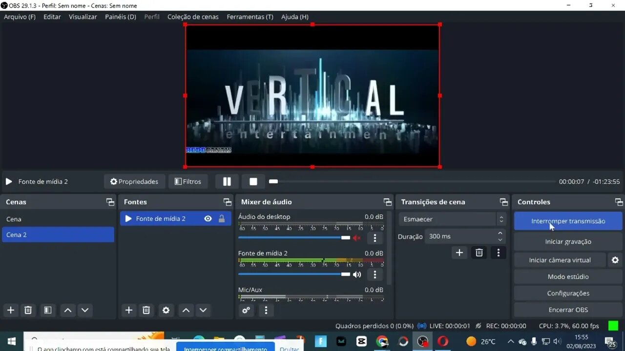The width and height of the screenshot is (625, 351).
Task: Move selected source down
Action: tap(203, 310)
